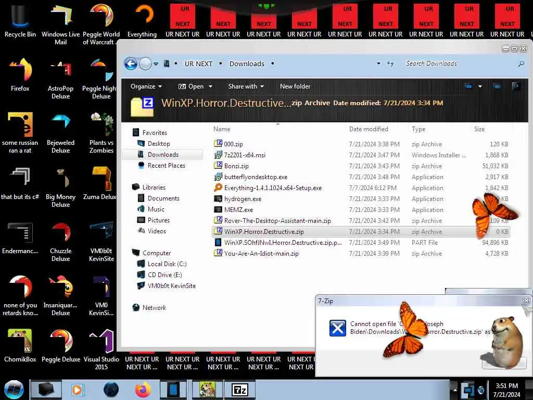Open the Recycle Bin desktop icon
This screenshot has height=400, width=533.
(20, 20)
